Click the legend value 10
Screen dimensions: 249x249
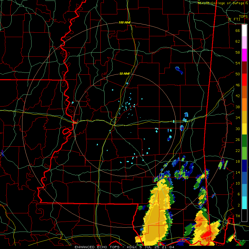point(238,183)
